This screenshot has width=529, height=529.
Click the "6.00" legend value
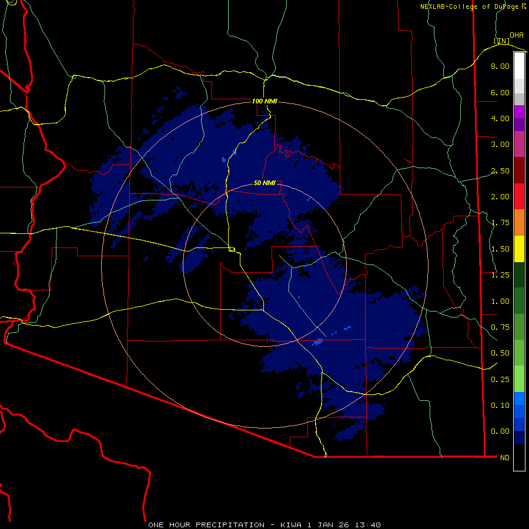click(x=500, y=92)
